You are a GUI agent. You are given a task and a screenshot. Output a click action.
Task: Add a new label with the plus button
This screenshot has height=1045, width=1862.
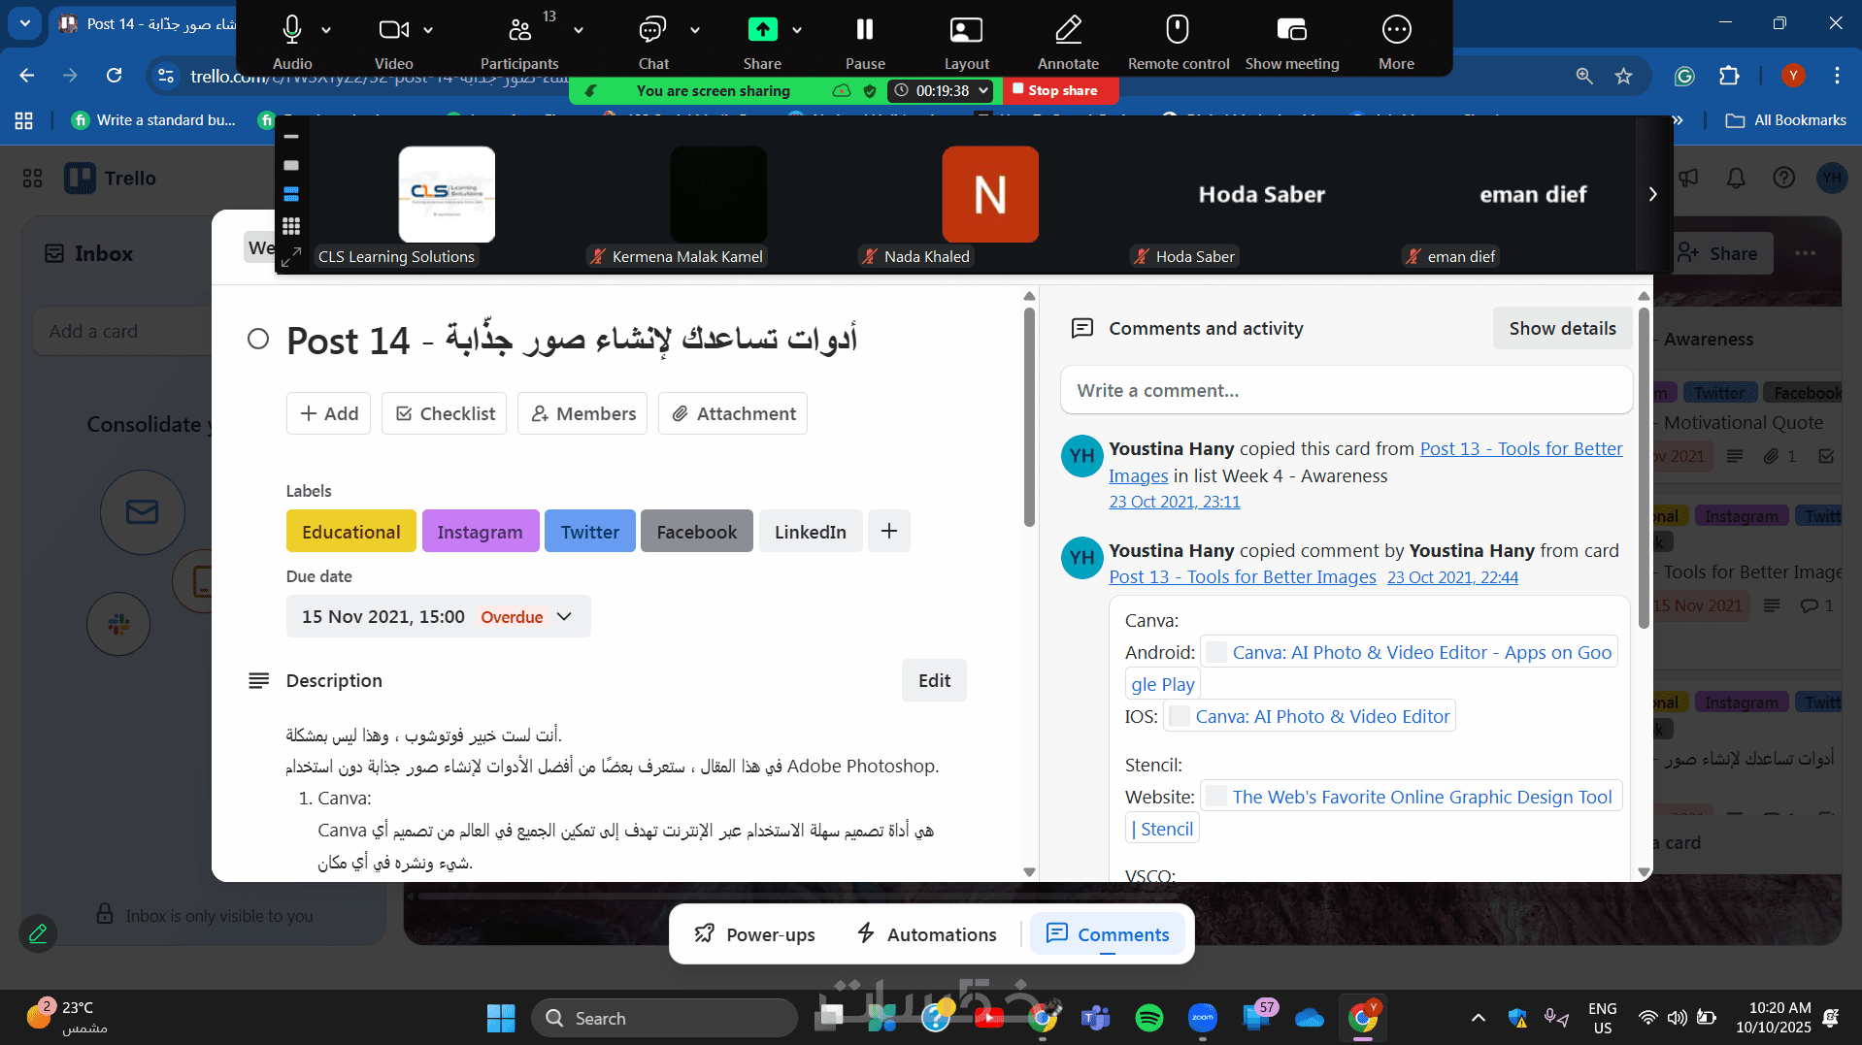(889, 531)
